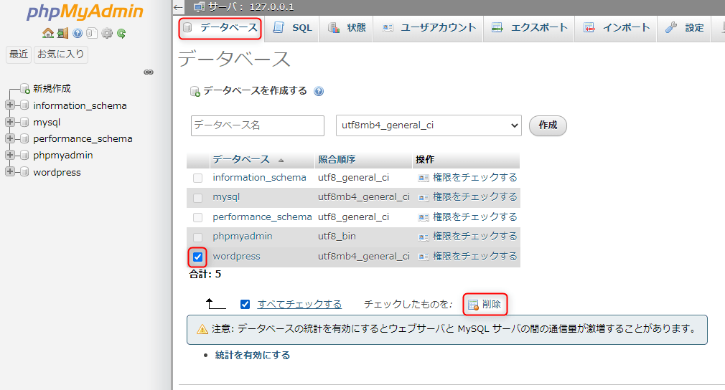Click privileges icon in information_schema row
This screenshot has height=390, width=725.
click(x=423, y=179)
